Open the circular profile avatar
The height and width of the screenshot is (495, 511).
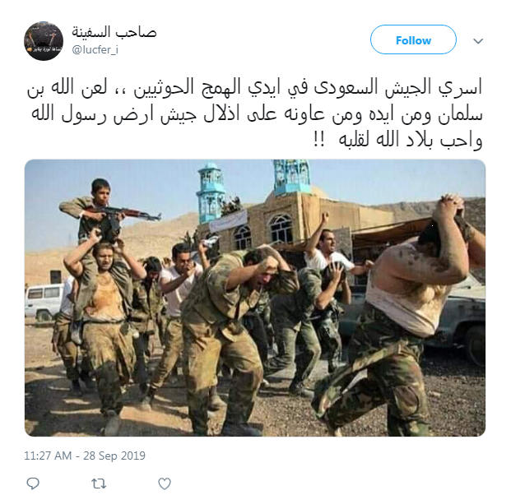(x=44, y=41)
